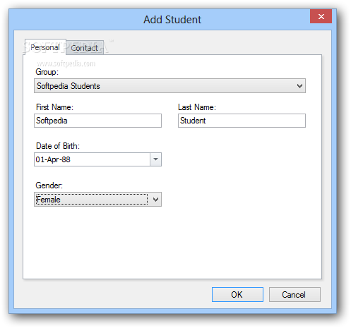Switch to the Contact tab
The height and width of the screenshot is (328, 351).
pos(85,48)
